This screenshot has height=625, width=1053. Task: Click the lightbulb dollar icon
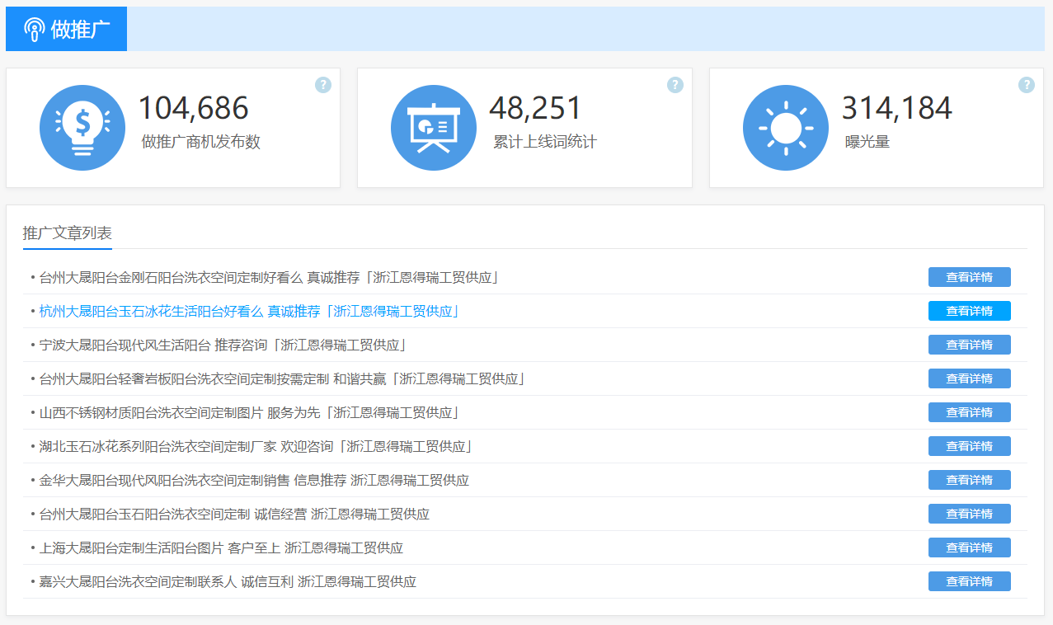point(82,128)
